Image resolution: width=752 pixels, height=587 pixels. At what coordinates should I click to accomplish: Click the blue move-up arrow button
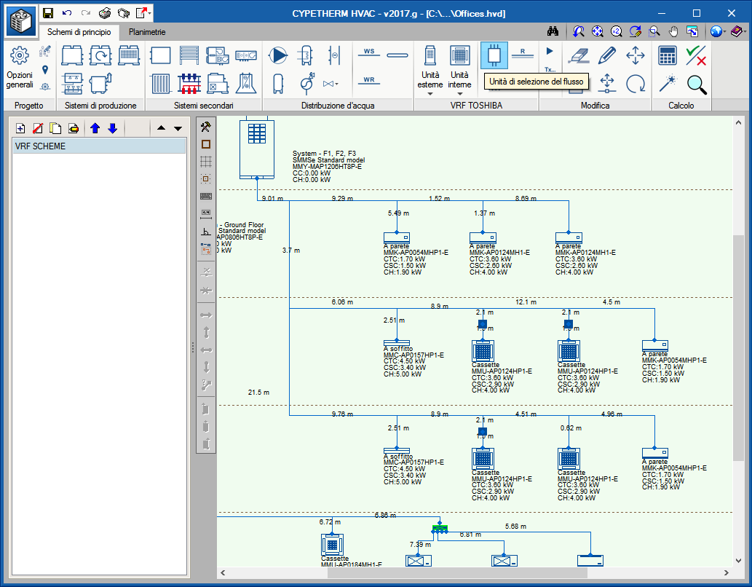click(x=95, y=128)
